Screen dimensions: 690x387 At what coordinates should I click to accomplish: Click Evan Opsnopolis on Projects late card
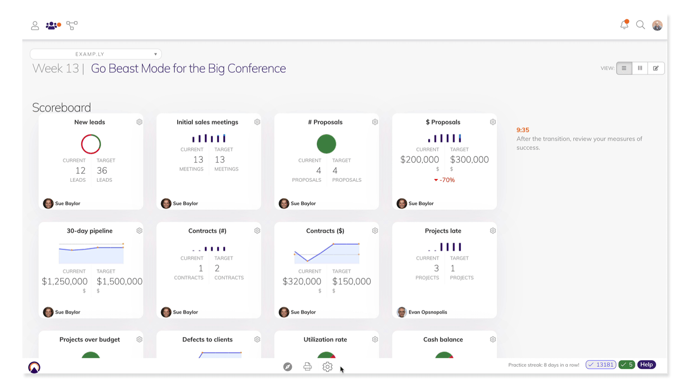(x=428, y=312)
